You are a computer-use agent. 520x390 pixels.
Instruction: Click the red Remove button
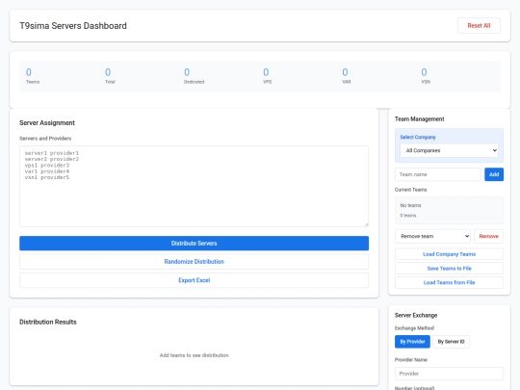488,236
